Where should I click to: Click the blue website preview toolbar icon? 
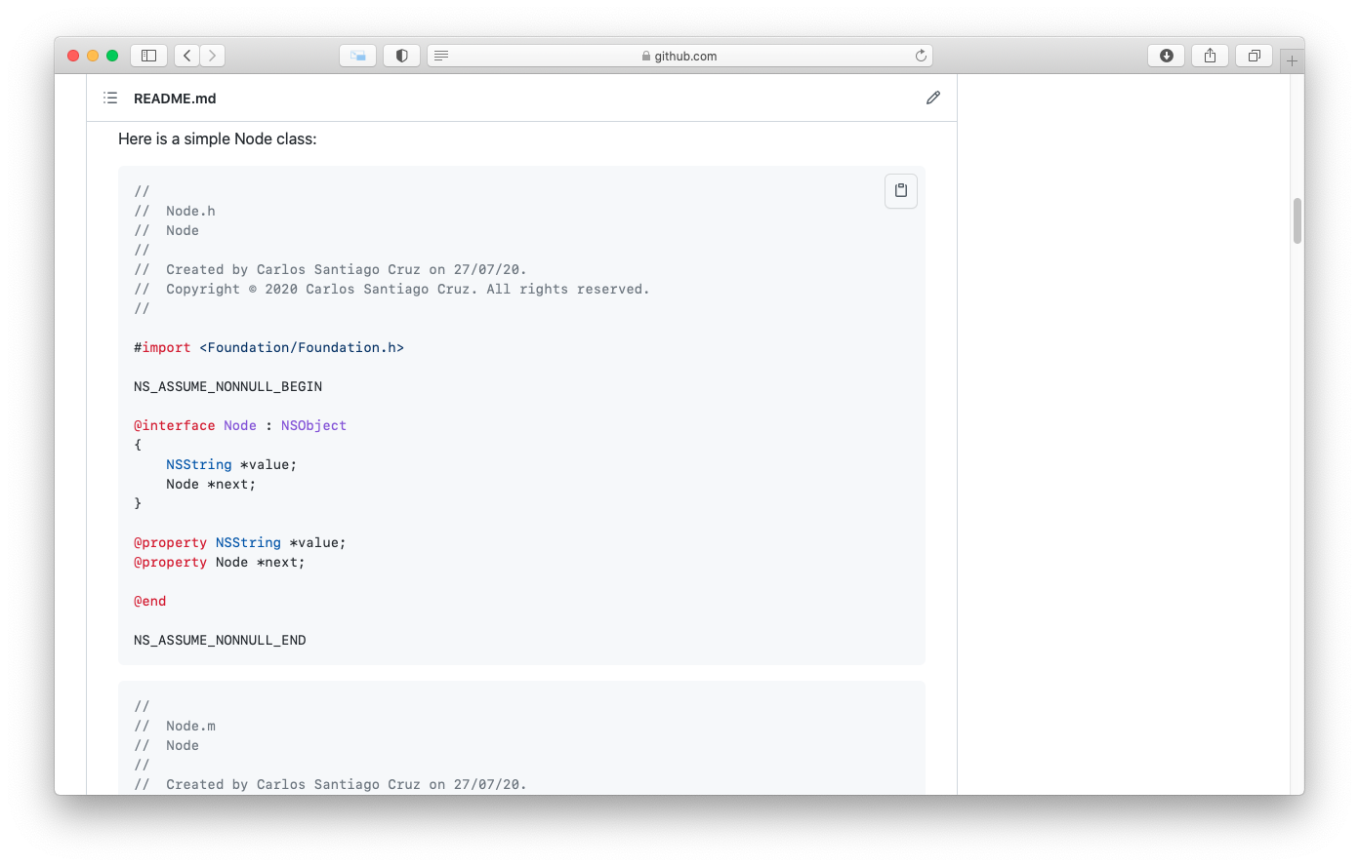point(357,56)
